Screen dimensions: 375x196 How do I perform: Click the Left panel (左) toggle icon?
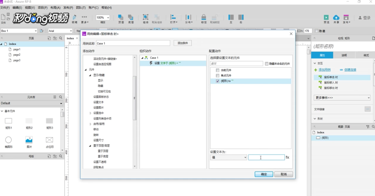coord(231,17)
